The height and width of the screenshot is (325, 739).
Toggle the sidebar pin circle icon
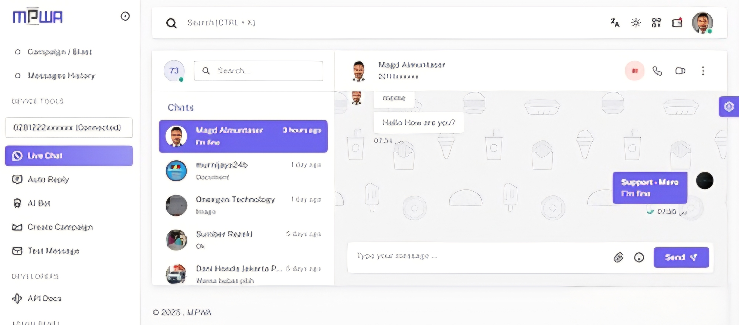tap(125, 16)
